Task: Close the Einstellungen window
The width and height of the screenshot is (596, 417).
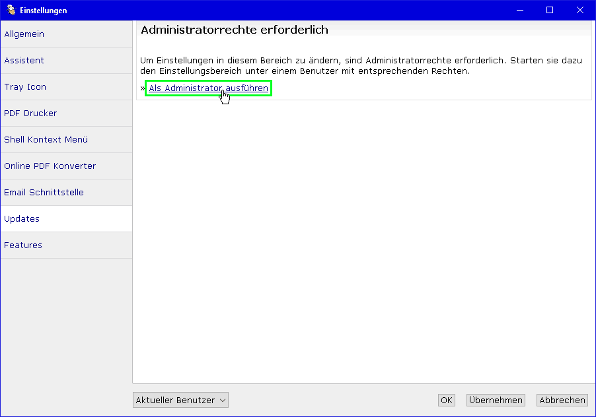Action: [580, 10]
